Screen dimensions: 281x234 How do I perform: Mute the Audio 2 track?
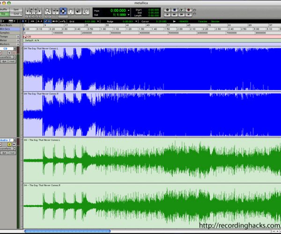click(14, 144)
